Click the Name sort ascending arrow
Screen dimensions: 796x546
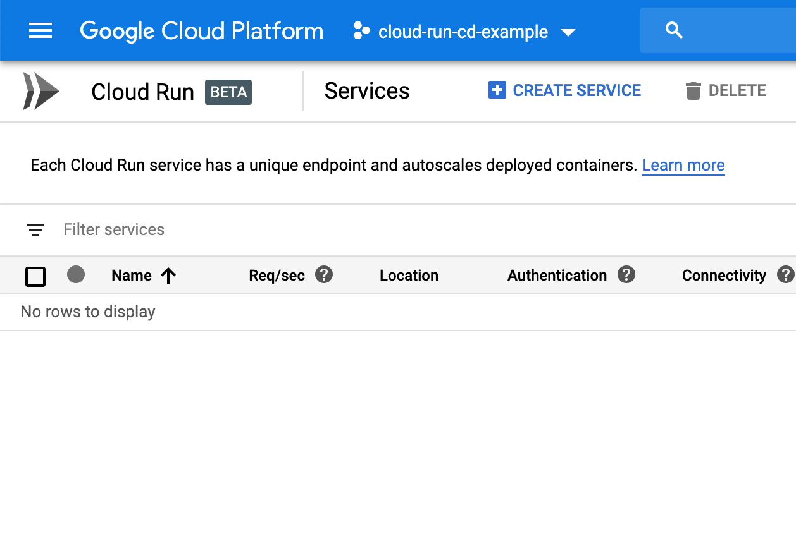[168, 276]
